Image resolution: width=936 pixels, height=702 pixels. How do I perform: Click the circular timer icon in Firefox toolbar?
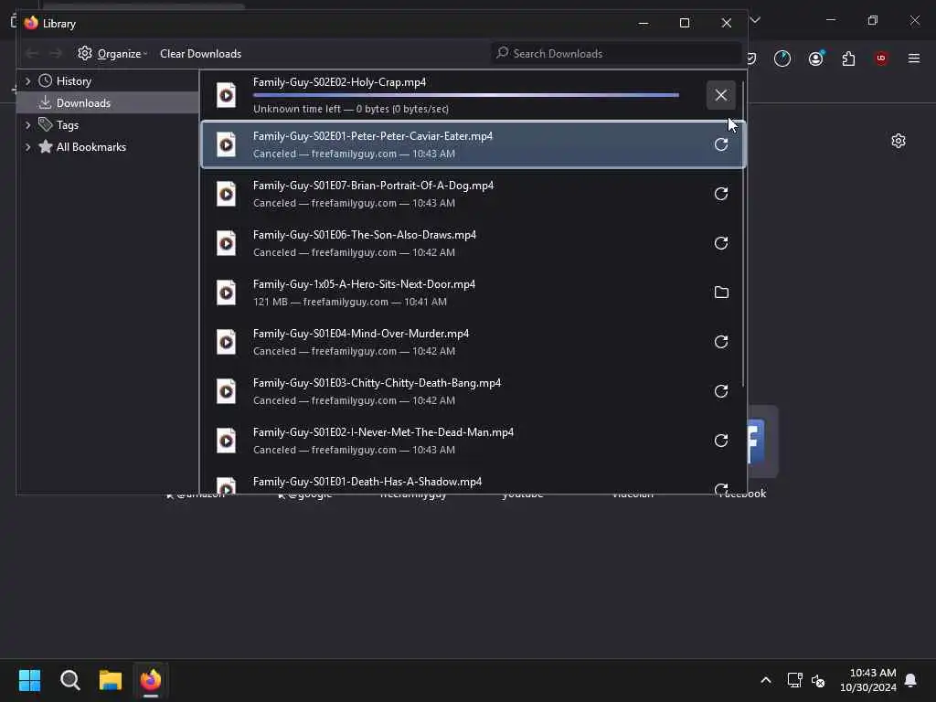tap(782, 58)
